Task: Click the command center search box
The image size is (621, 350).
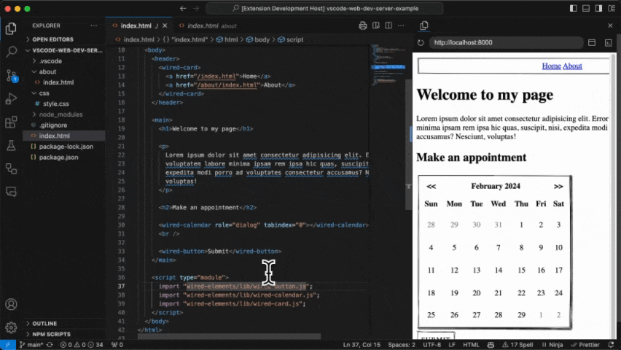Action: (x=324, y=8)
